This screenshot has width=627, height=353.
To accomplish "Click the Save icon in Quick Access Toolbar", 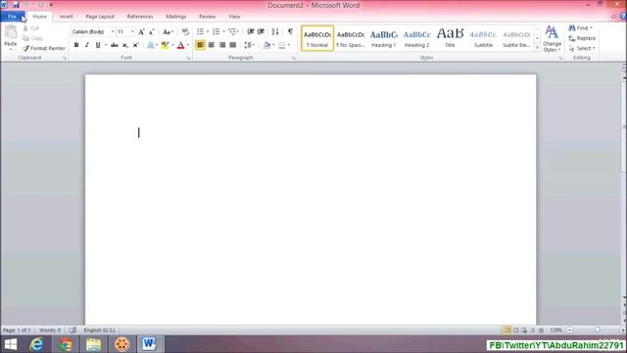I will (16, 5).
